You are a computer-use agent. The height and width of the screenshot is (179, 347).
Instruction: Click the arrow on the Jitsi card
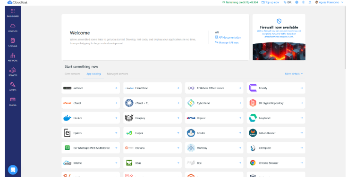240,163
